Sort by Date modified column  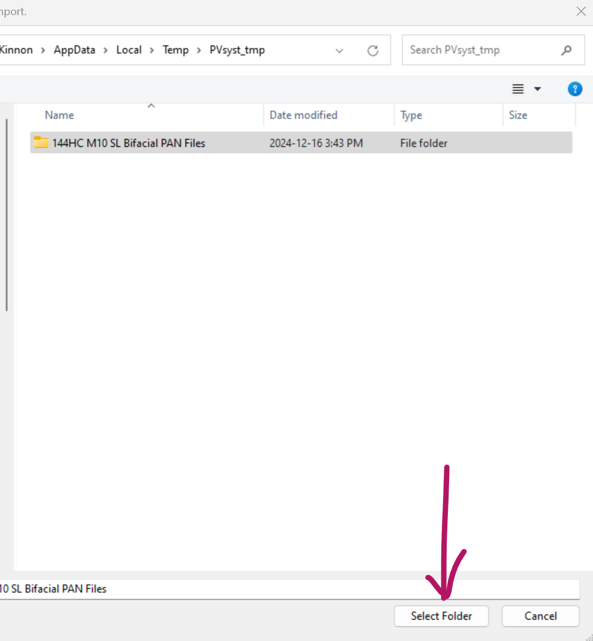pyautogui.click(x=303, y=116)
